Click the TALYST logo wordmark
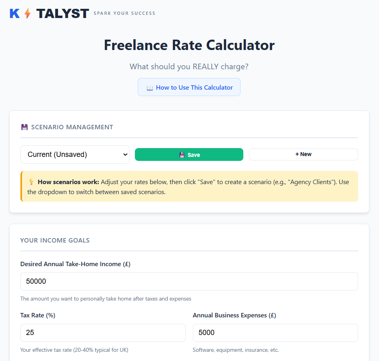 [62, 14]
